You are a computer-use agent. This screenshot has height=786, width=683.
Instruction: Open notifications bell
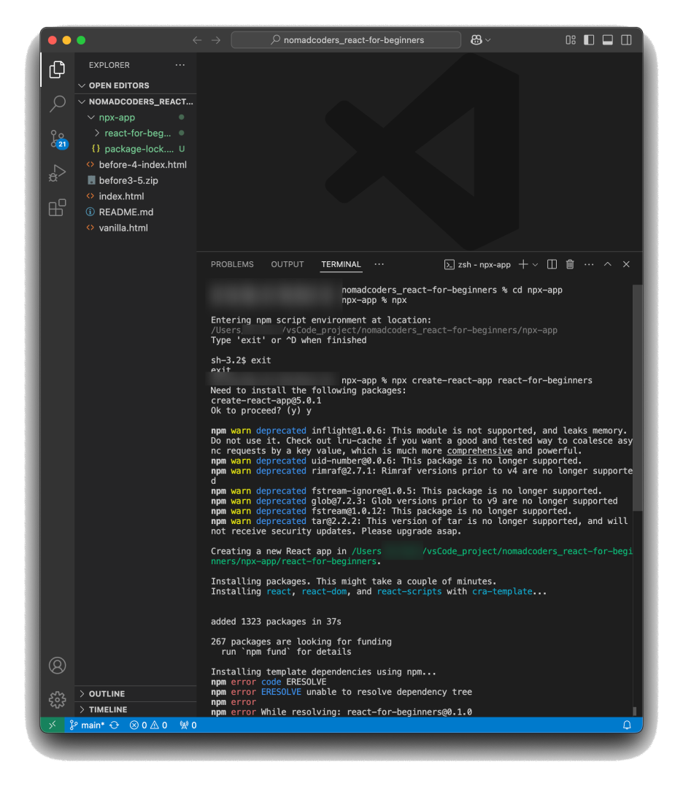click(x=626, y=725)
